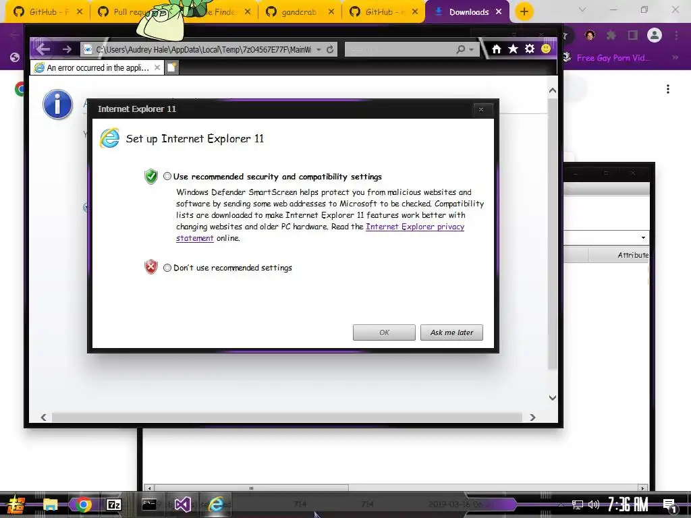
Task: Click the IE horizontal scrollbar left arrow
Action: (x=44, y=417)
